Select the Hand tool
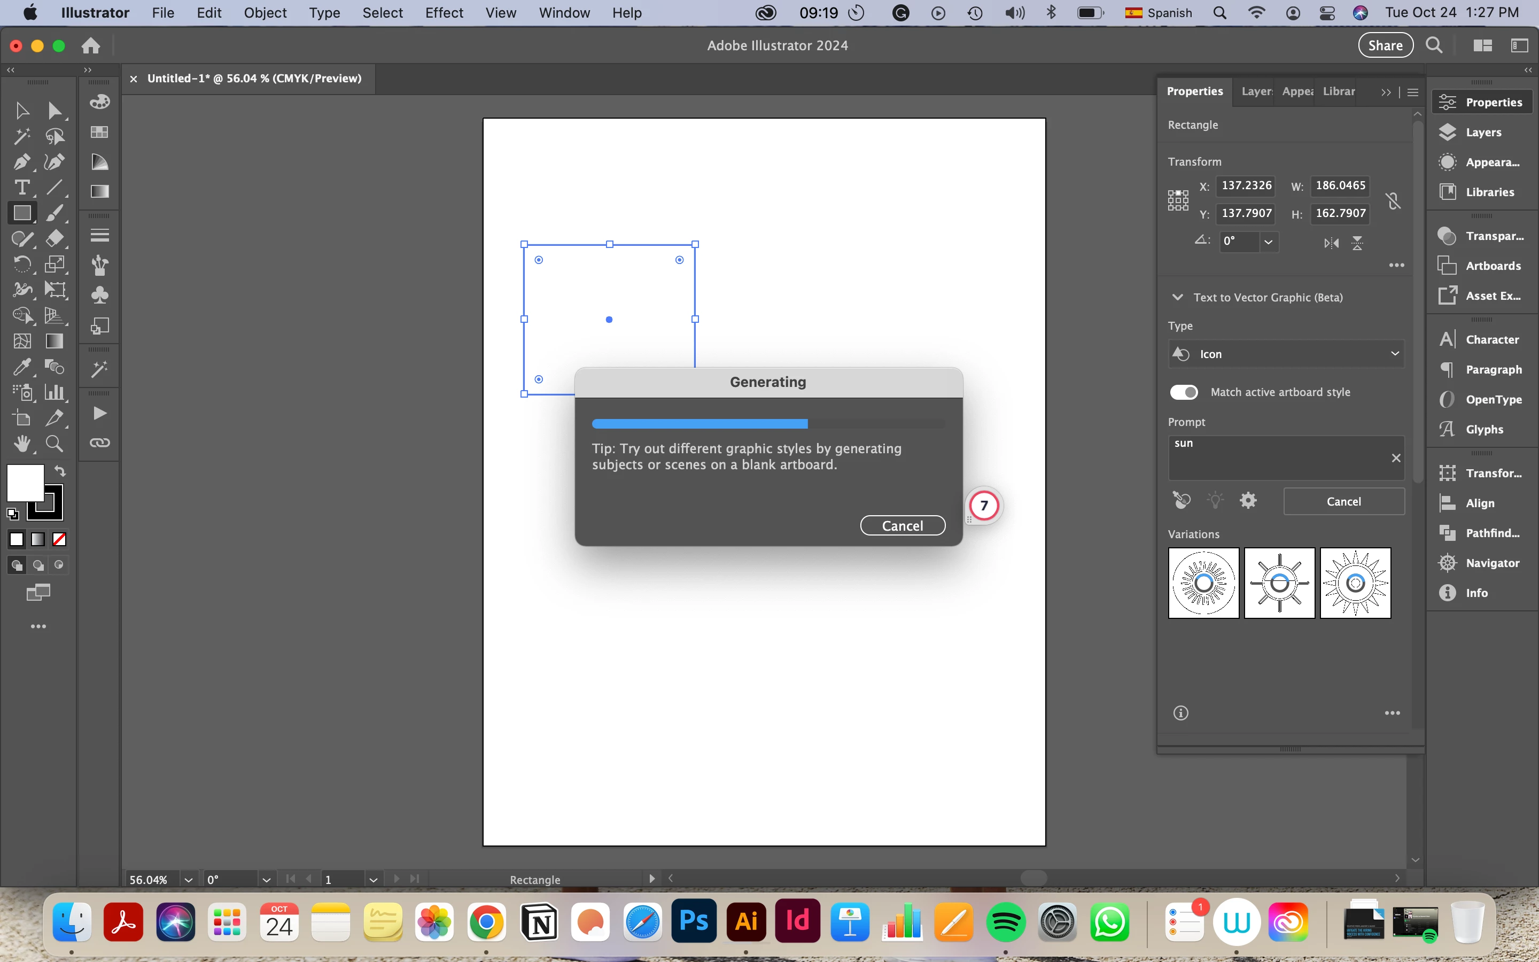This screenshot has height=962, width=1539. pyautogui.click(x=21, y=444)
